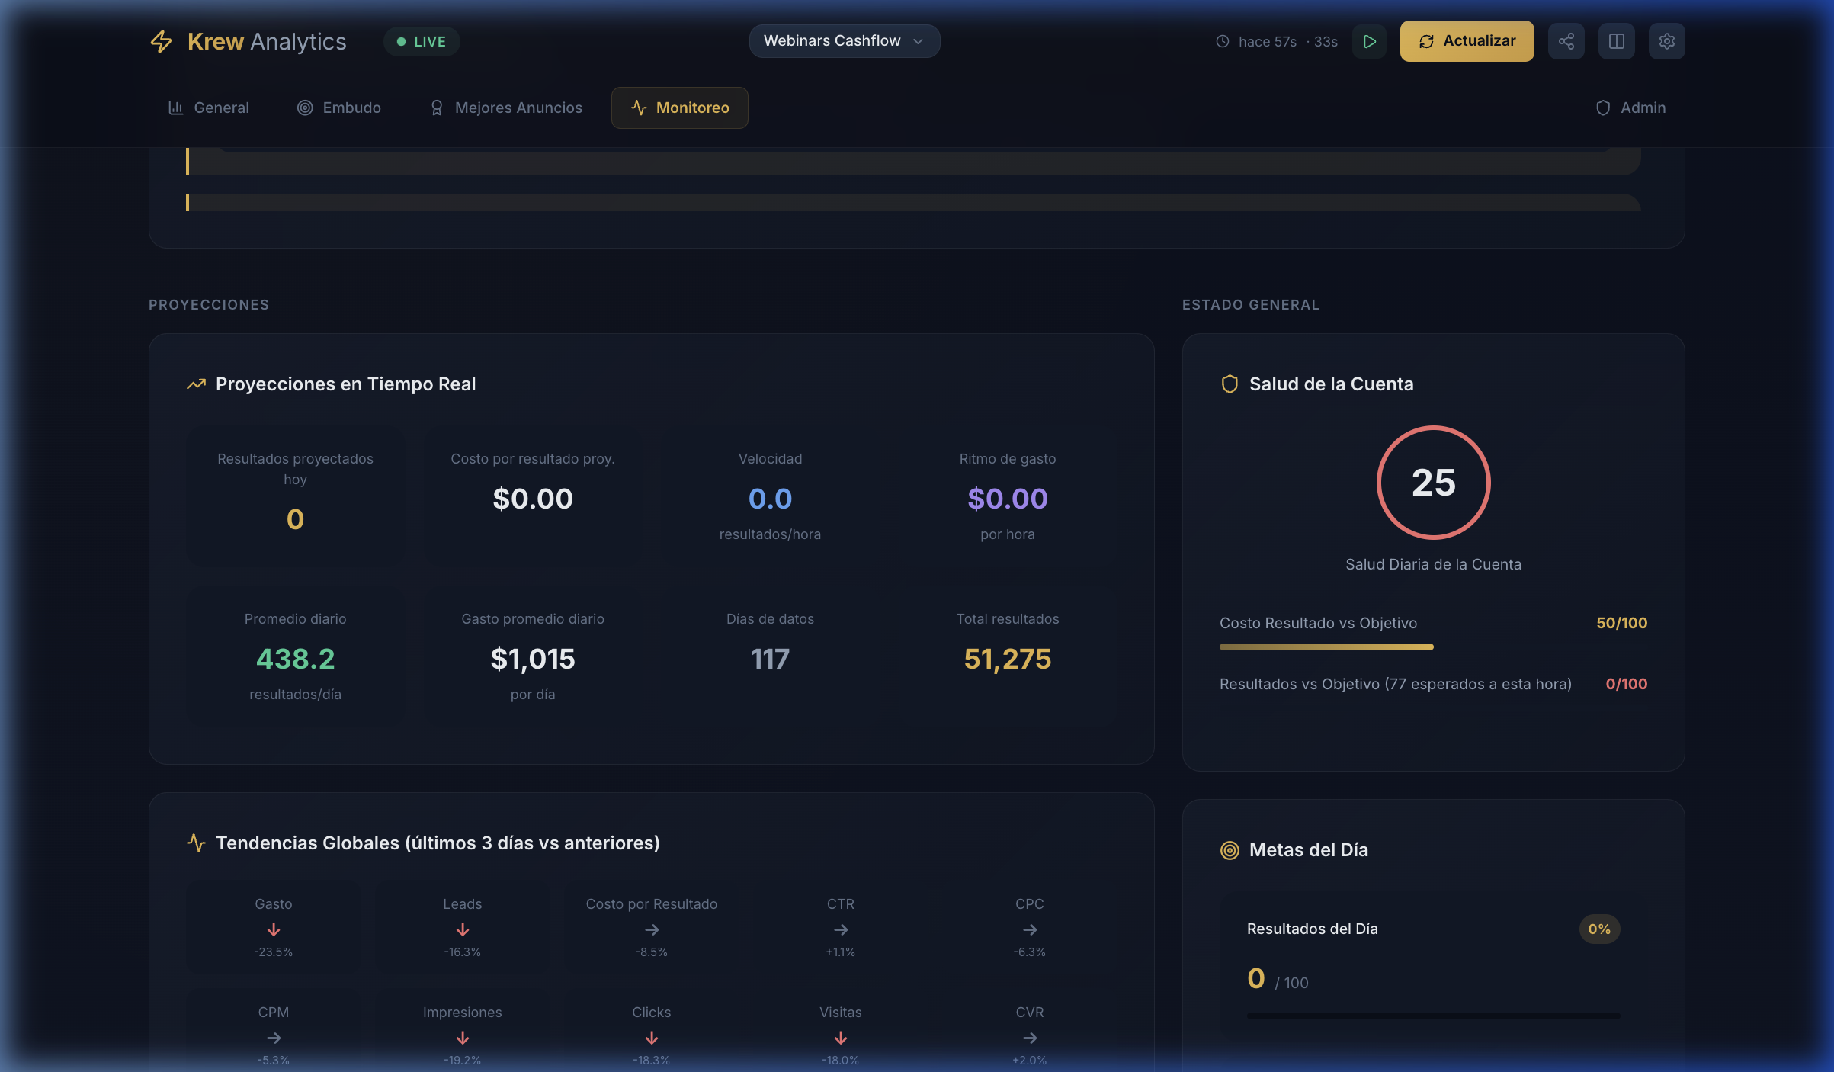
Task: Go to Mejores Anuncios tab
Action: coord(505,108)
